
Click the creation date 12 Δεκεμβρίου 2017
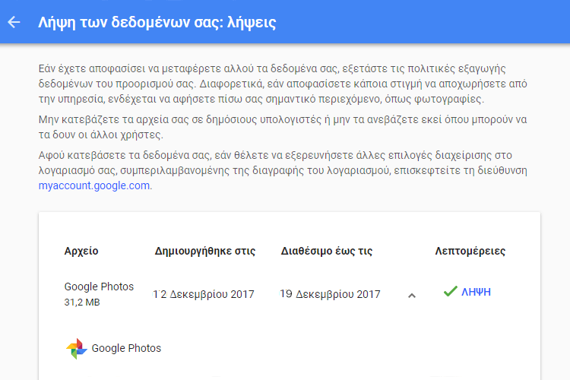[204, 294]
